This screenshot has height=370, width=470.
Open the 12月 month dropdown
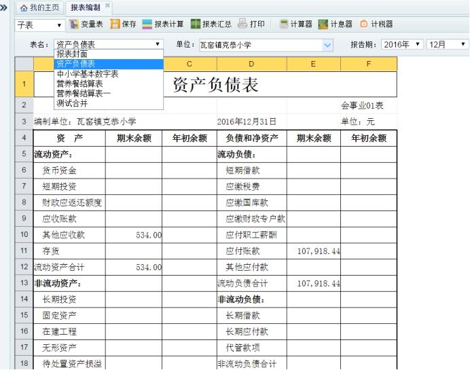(447, 44)
